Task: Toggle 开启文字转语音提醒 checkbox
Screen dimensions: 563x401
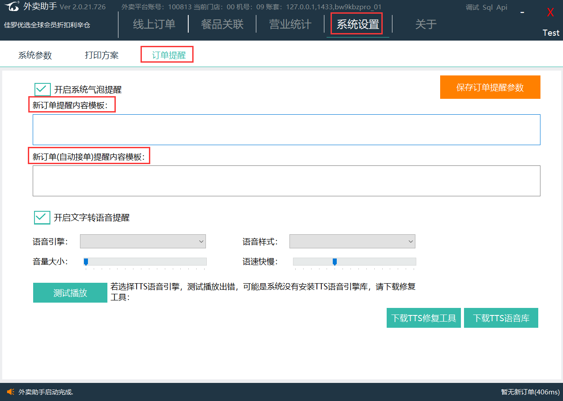Action: pyautogui.click(x=42, y=217)
